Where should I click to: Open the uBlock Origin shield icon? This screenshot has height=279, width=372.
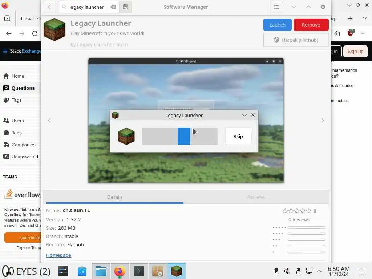350,33
